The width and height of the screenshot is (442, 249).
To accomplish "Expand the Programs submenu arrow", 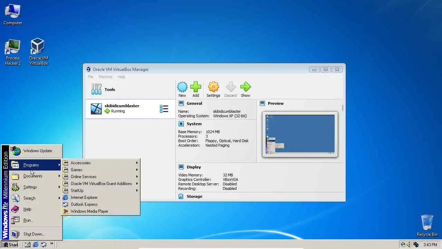I will (x=59, y=165).
